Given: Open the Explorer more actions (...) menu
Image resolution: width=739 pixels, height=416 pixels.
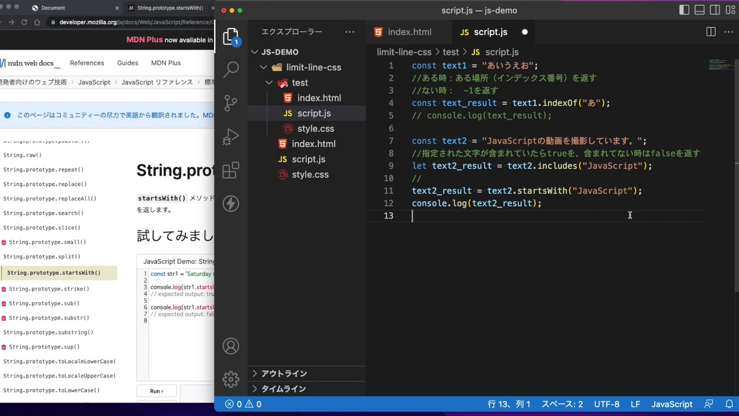Looking at the screenshot, I should tap(350, 32).
